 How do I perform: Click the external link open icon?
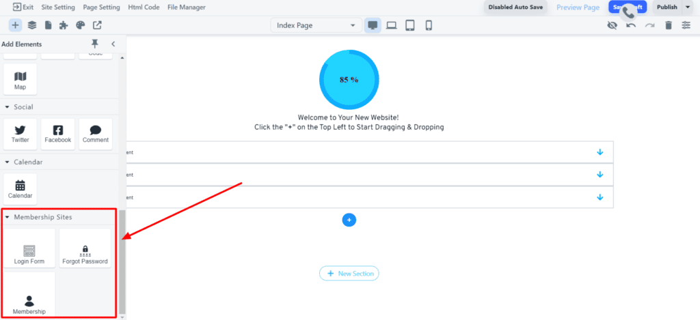pos(97,25)
